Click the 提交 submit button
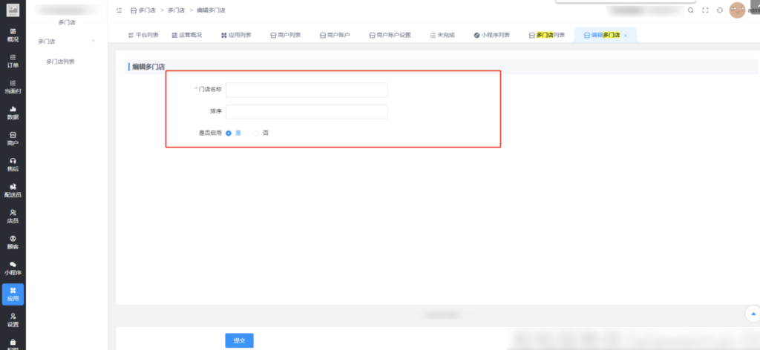 240,340
